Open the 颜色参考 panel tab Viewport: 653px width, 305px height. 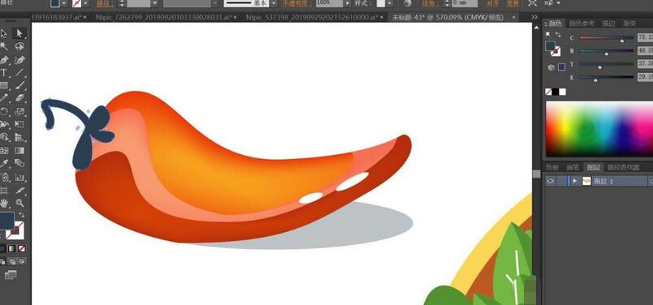pos(582,24)
